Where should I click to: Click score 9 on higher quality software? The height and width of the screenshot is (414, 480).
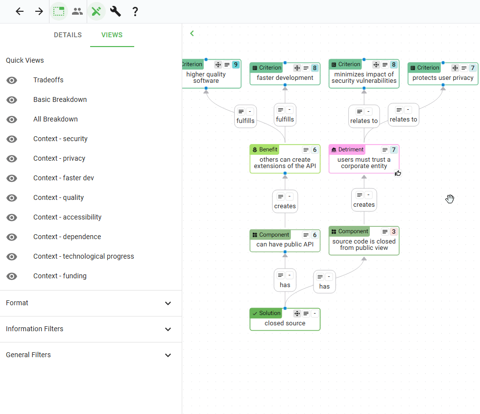[x=236, y=65]
